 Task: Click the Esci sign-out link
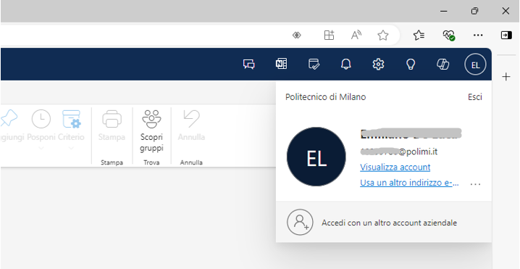click(475, 97)
